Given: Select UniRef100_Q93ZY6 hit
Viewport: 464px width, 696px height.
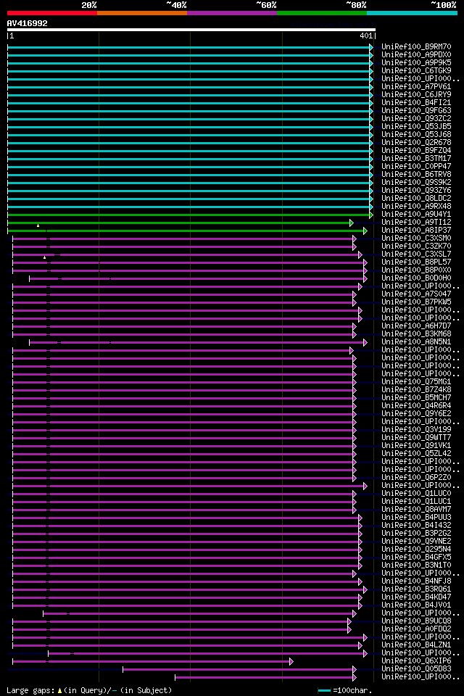Looking at the screenshot, I should (x=416, y=191).
